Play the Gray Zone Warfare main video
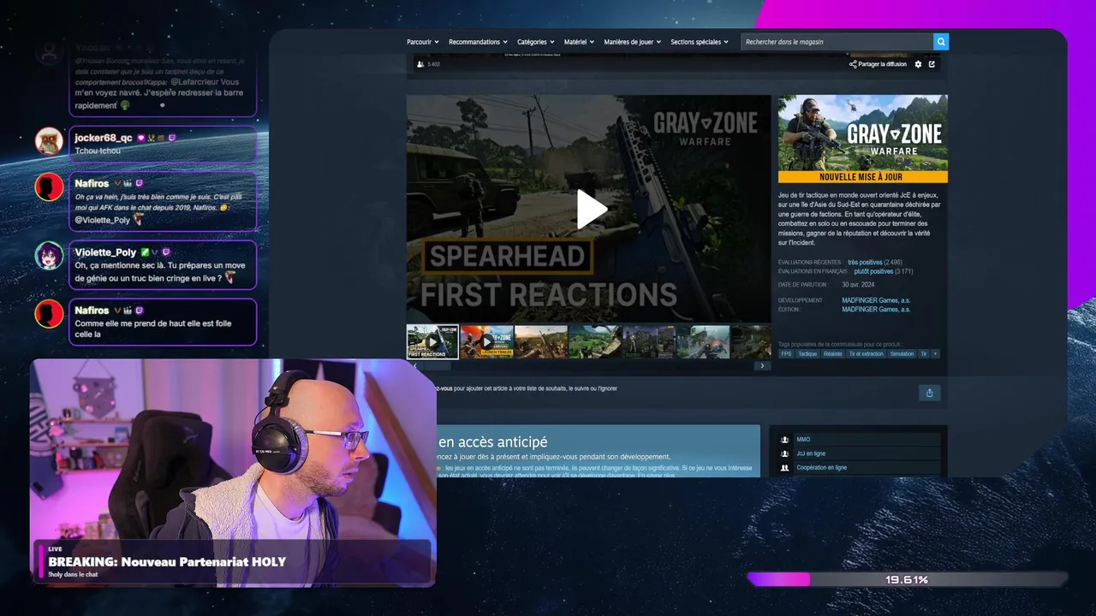The height and width of the screenshot is (616, 1096). (x=591, y=210)
